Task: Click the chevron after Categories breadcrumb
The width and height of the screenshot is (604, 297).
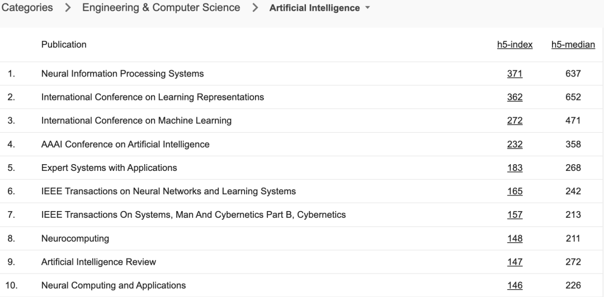Action: click(68, 8)
